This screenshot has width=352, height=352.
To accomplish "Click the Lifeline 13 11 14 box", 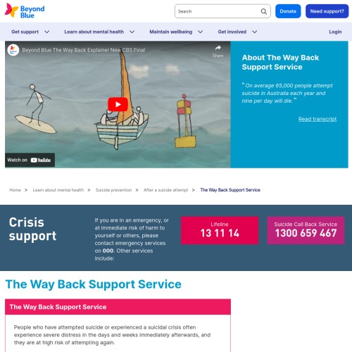I will click(220, 230).
